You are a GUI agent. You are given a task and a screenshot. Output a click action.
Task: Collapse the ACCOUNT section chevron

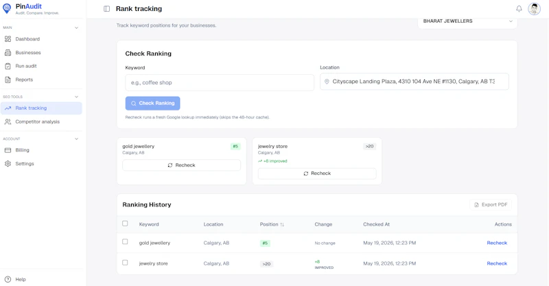pos(76,139)
